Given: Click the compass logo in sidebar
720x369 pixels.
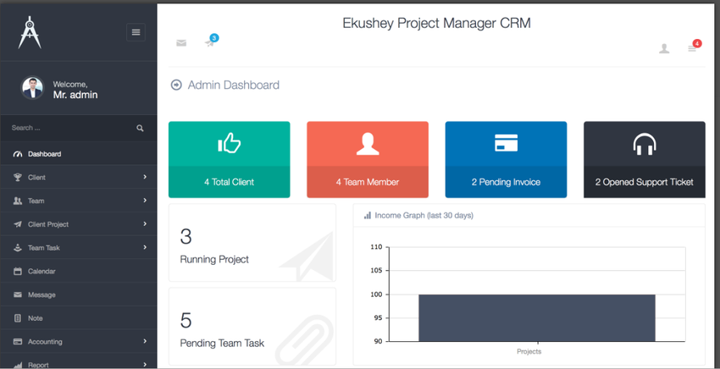Looking at the screenshot, I should 30,32.
